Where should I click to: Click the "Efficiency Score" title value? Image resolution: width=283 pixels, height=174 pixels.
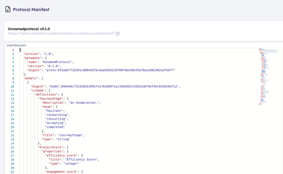tap(81, 160)
